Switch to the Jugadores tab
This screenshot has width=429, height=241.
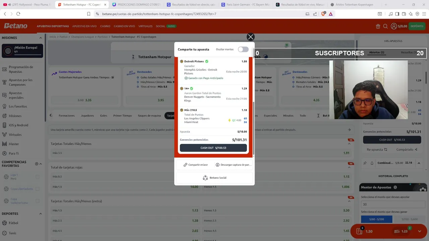tap(87, 115)
